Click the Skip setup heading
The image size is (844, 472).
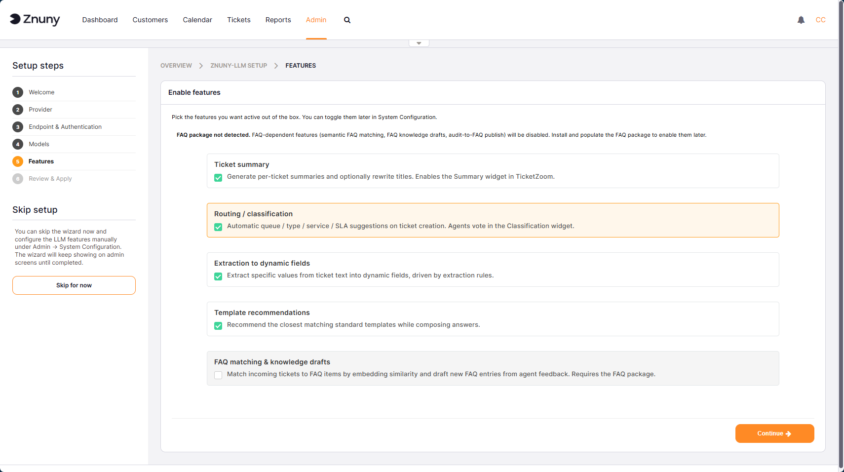35,210
